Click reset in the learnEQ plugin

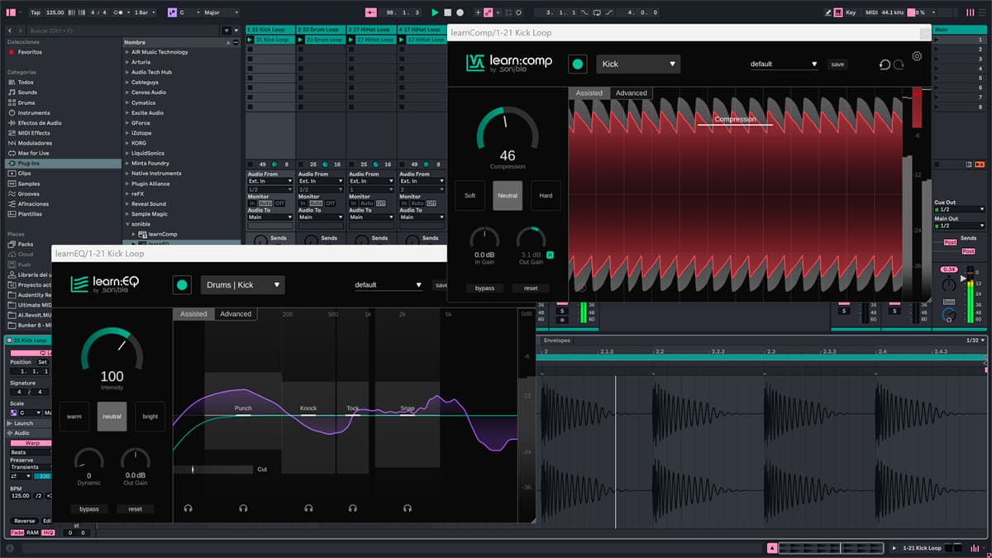(135, 509)
